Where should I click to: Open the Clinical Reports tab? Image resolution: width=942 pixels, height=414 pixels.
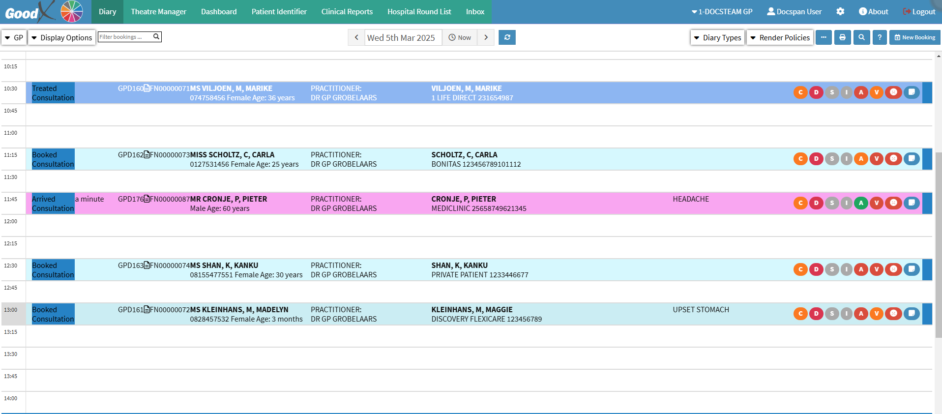click(347, 12)
